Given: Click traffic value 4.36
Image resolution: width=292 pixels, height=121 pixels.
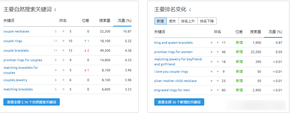Looking at the screenshot, I should click(128, 50).
